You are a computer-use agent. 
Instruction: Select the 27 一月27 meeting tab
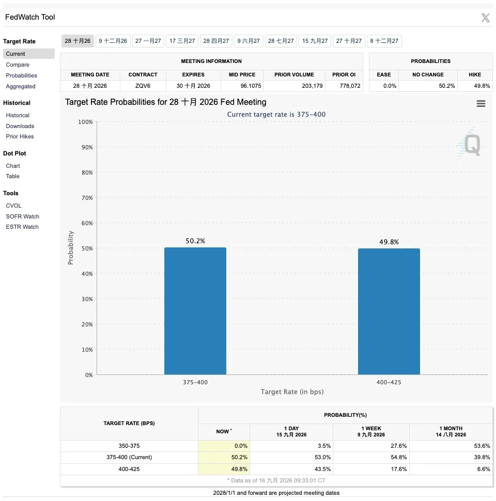point(148,41)
